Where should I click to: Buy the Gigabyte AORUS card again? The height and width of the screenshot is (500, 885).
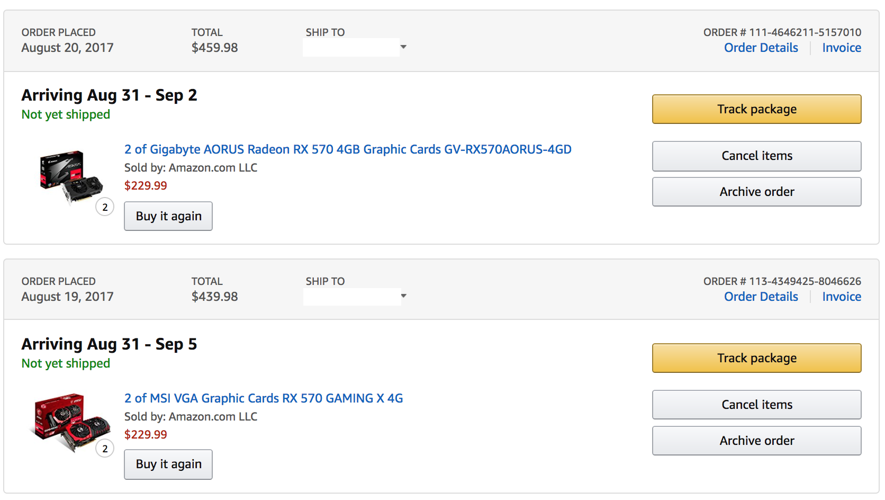[x=168, y=216]
